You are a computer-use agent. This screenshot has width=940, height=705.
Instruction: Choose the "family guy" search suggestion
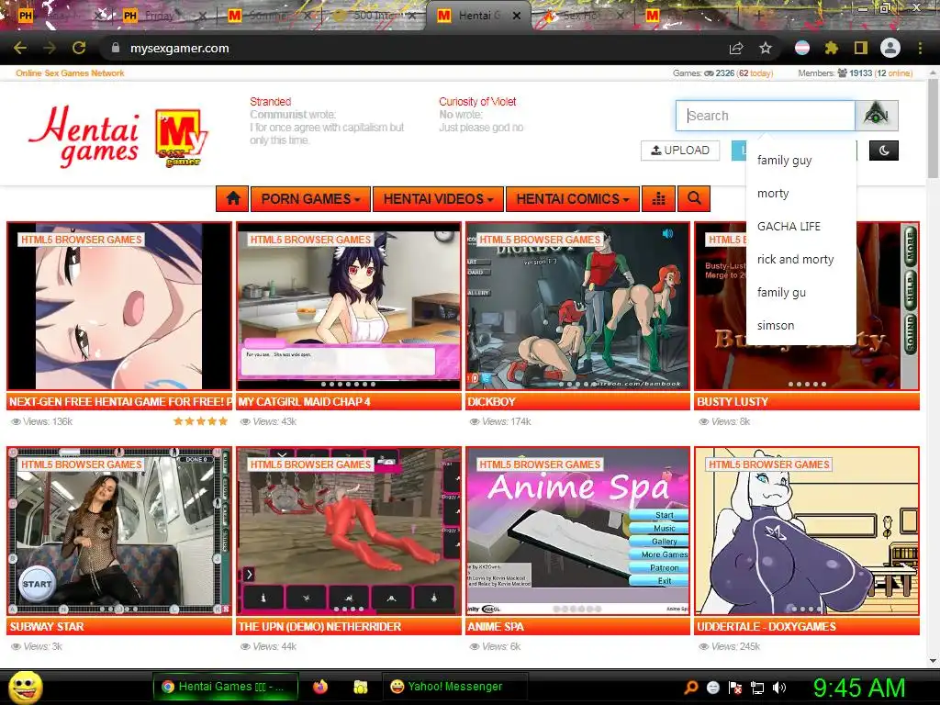800,160
